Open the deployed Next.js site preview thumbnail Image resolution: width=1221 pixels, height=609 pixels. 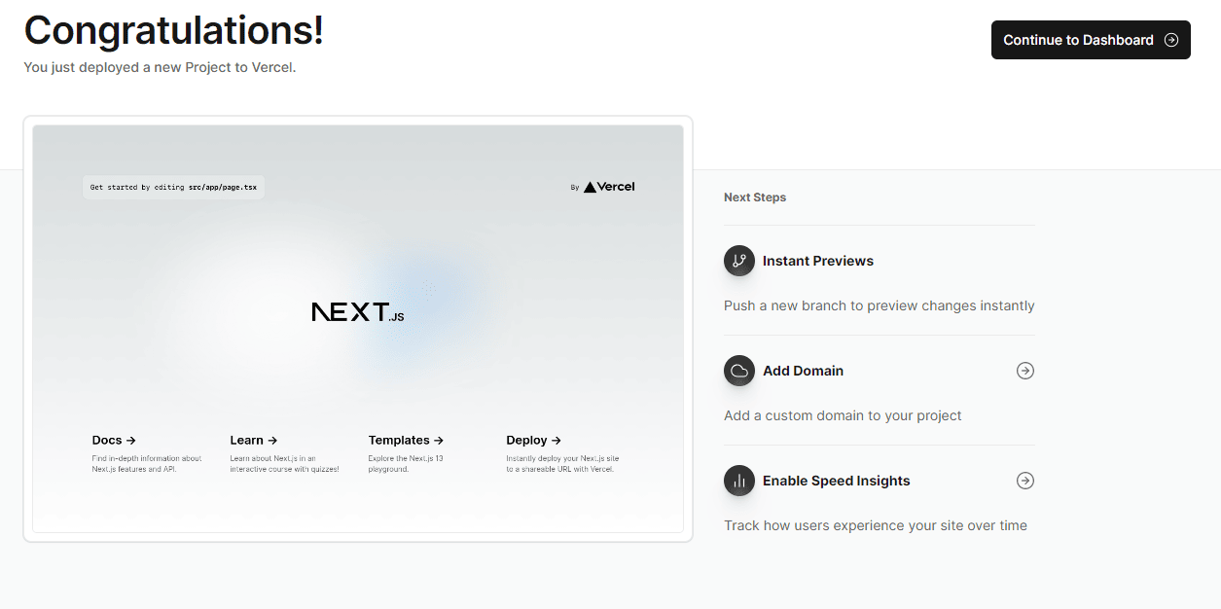click(358, 329)
